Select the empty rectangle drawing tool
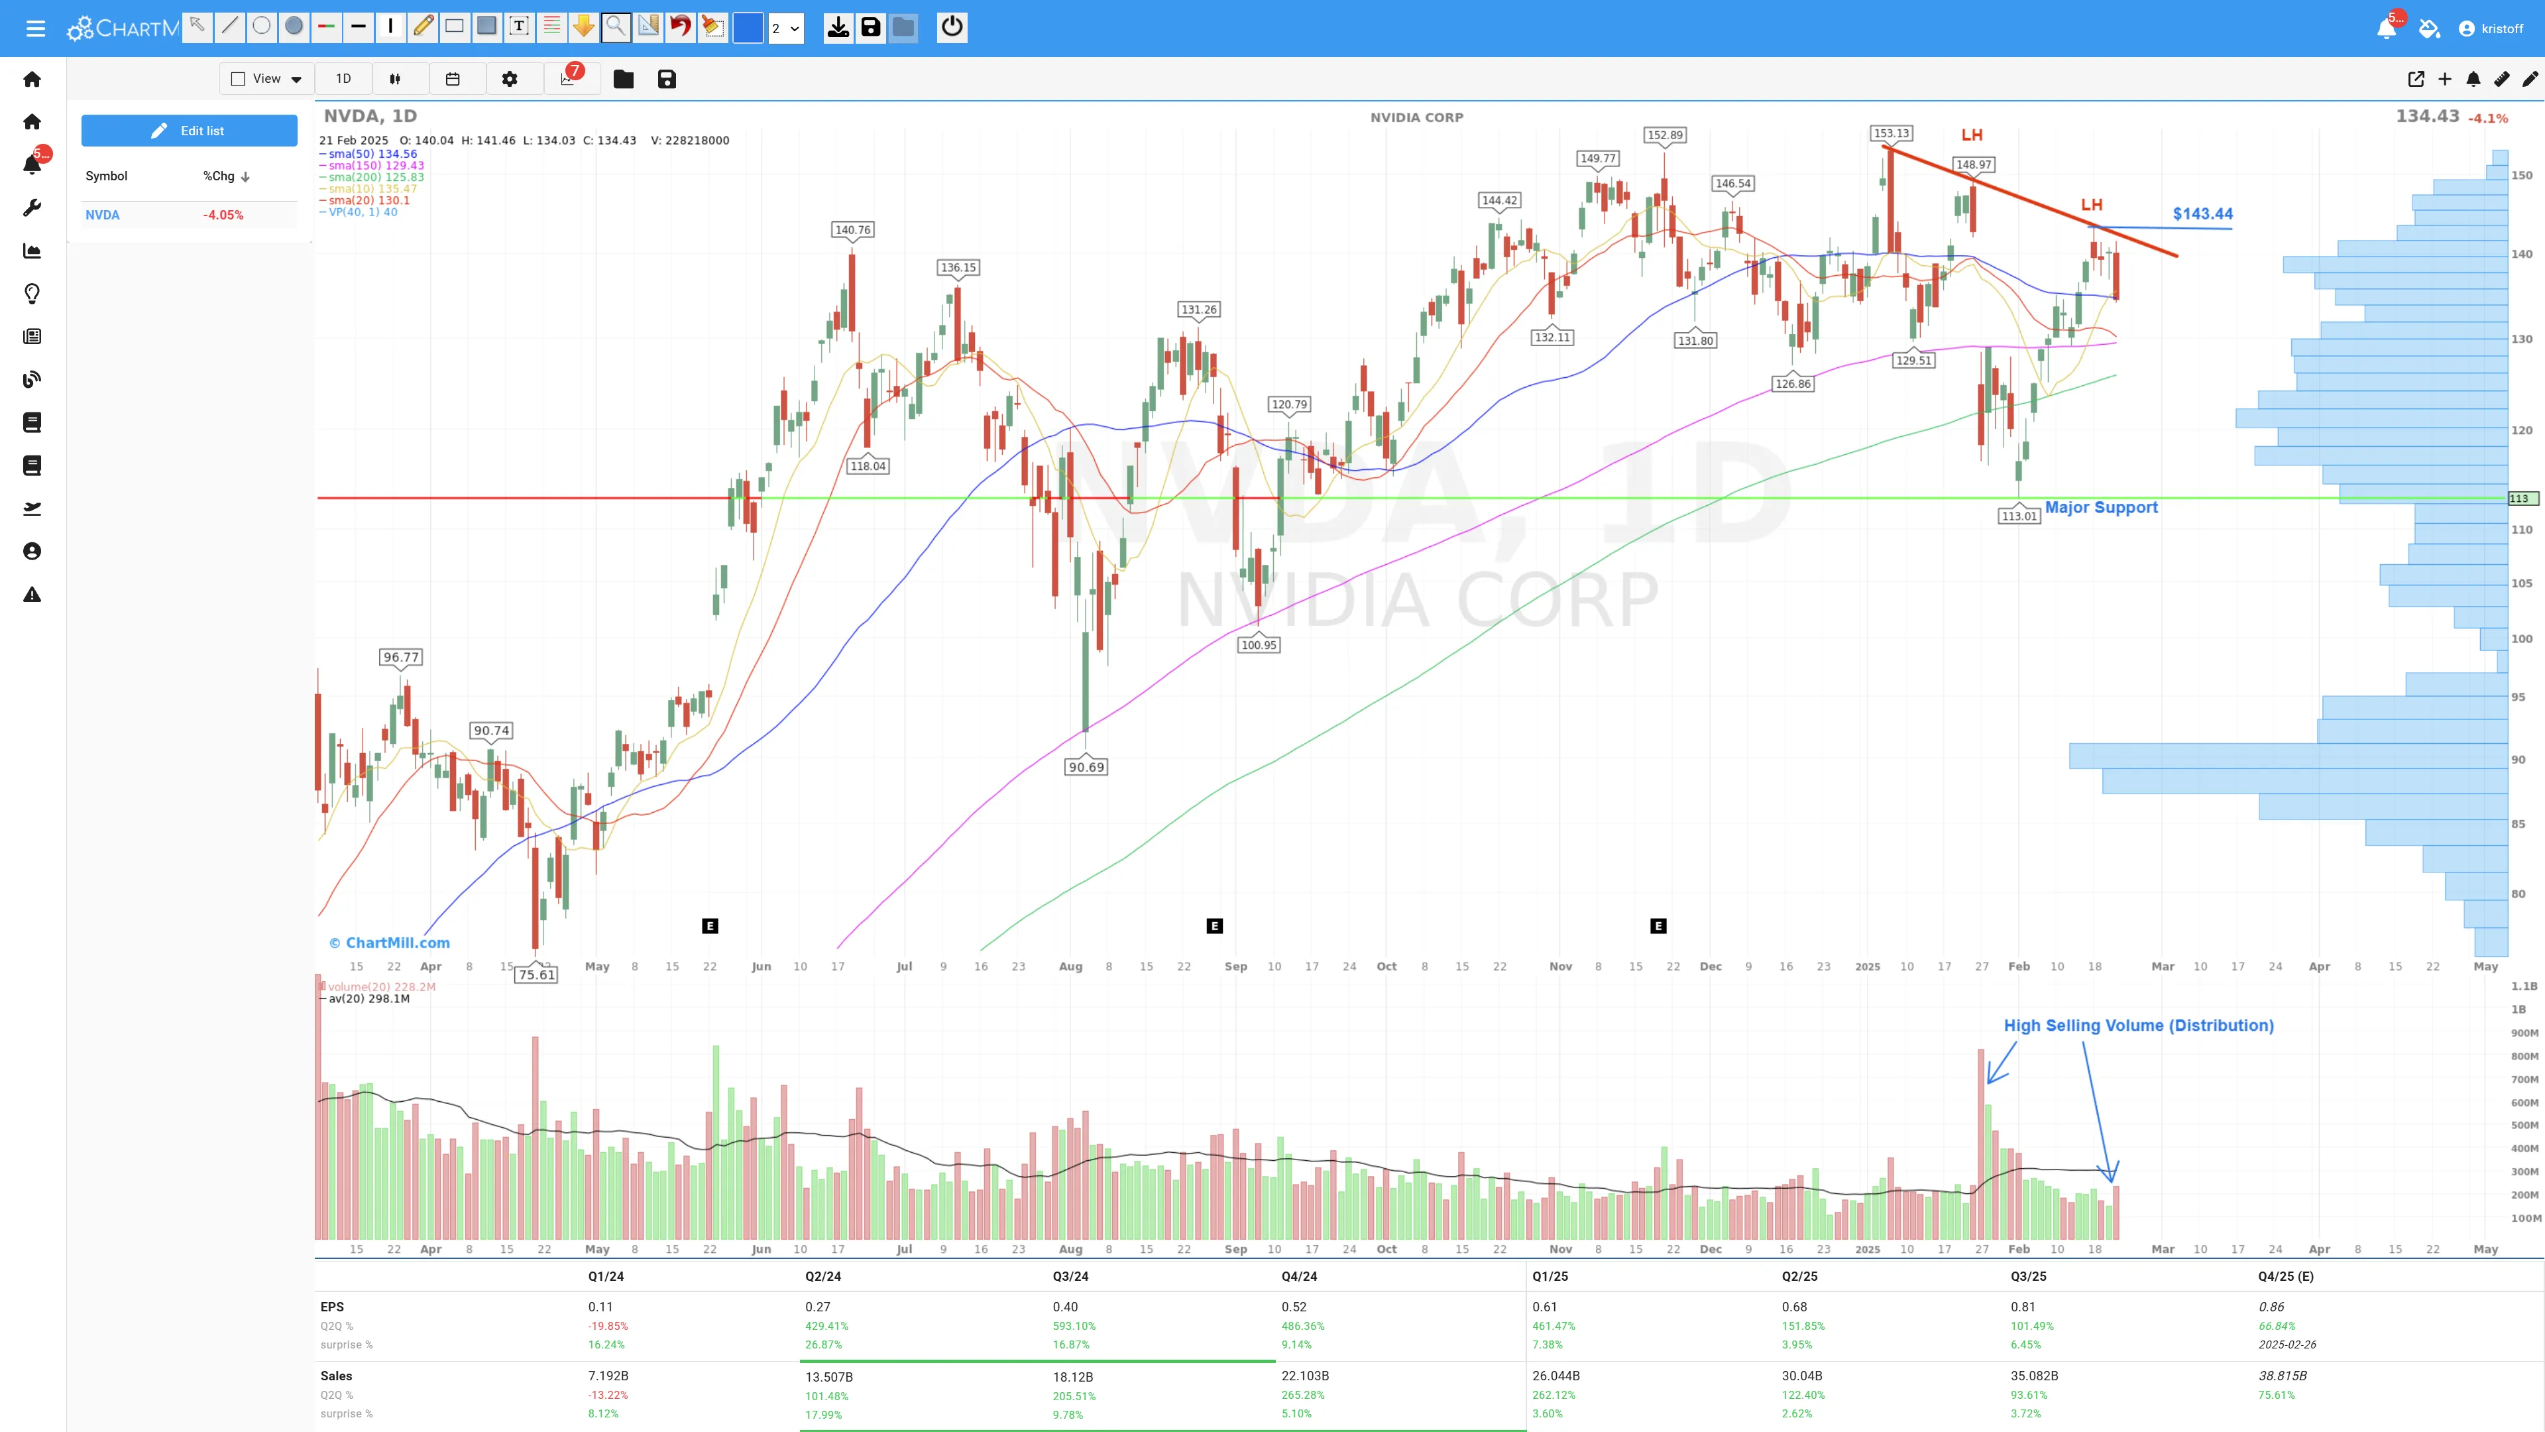Image resolution: width=2545 pixels, height=1432 pixels. [455, 27]
